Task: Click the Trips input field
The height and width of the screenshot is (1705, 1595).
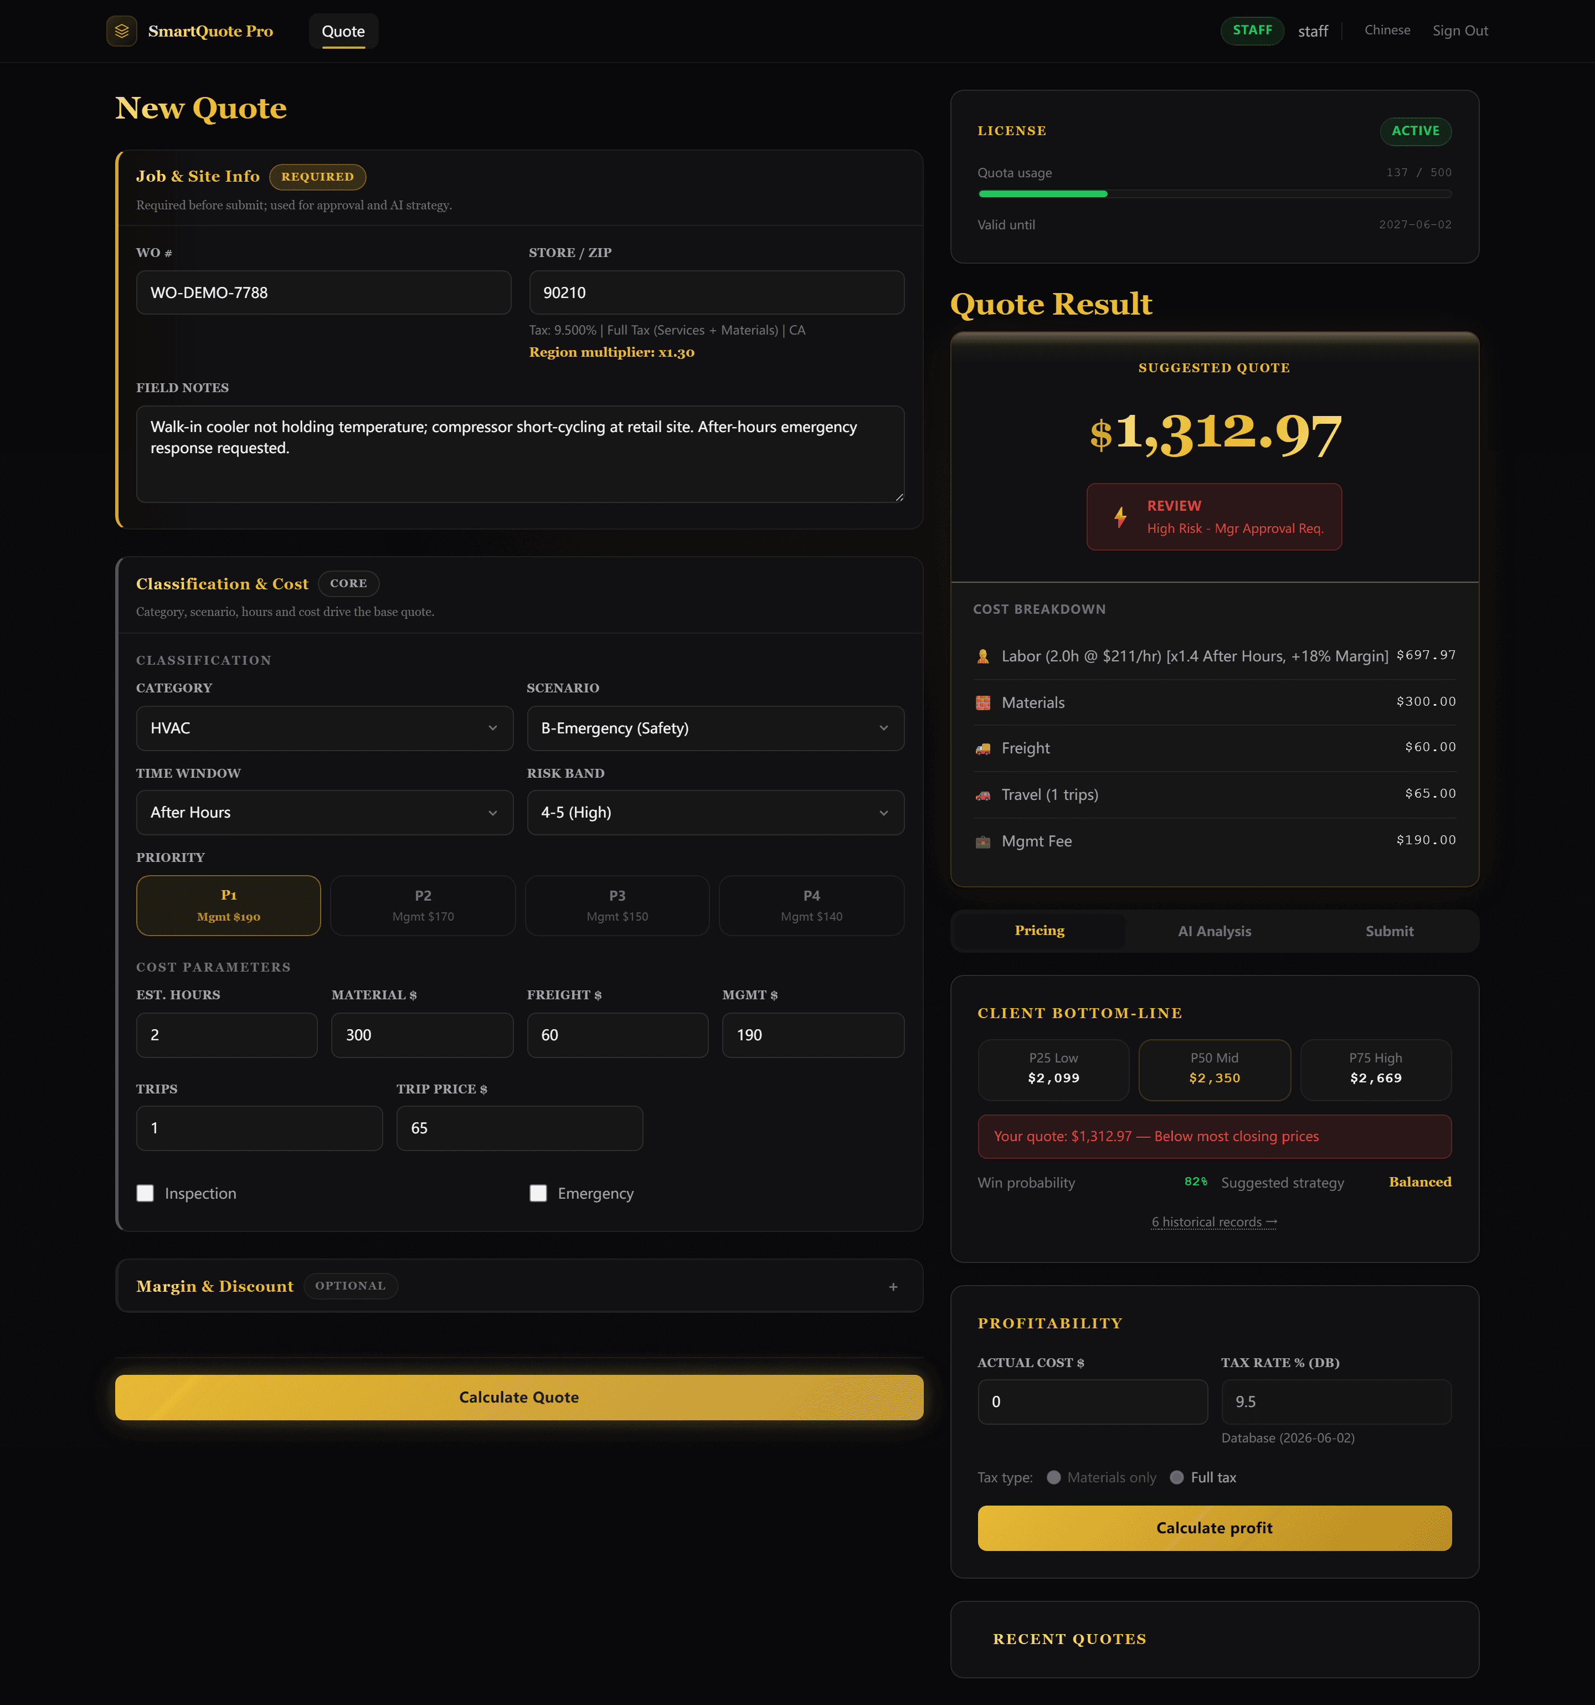Action: [259, 1128]
